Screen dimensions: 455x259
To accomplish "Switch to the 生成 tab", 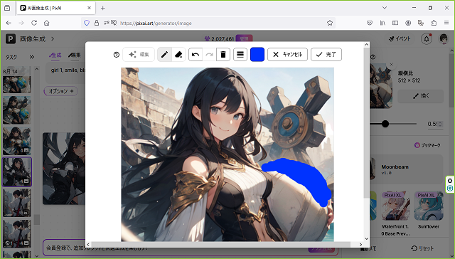I will (x=55, y=55).
